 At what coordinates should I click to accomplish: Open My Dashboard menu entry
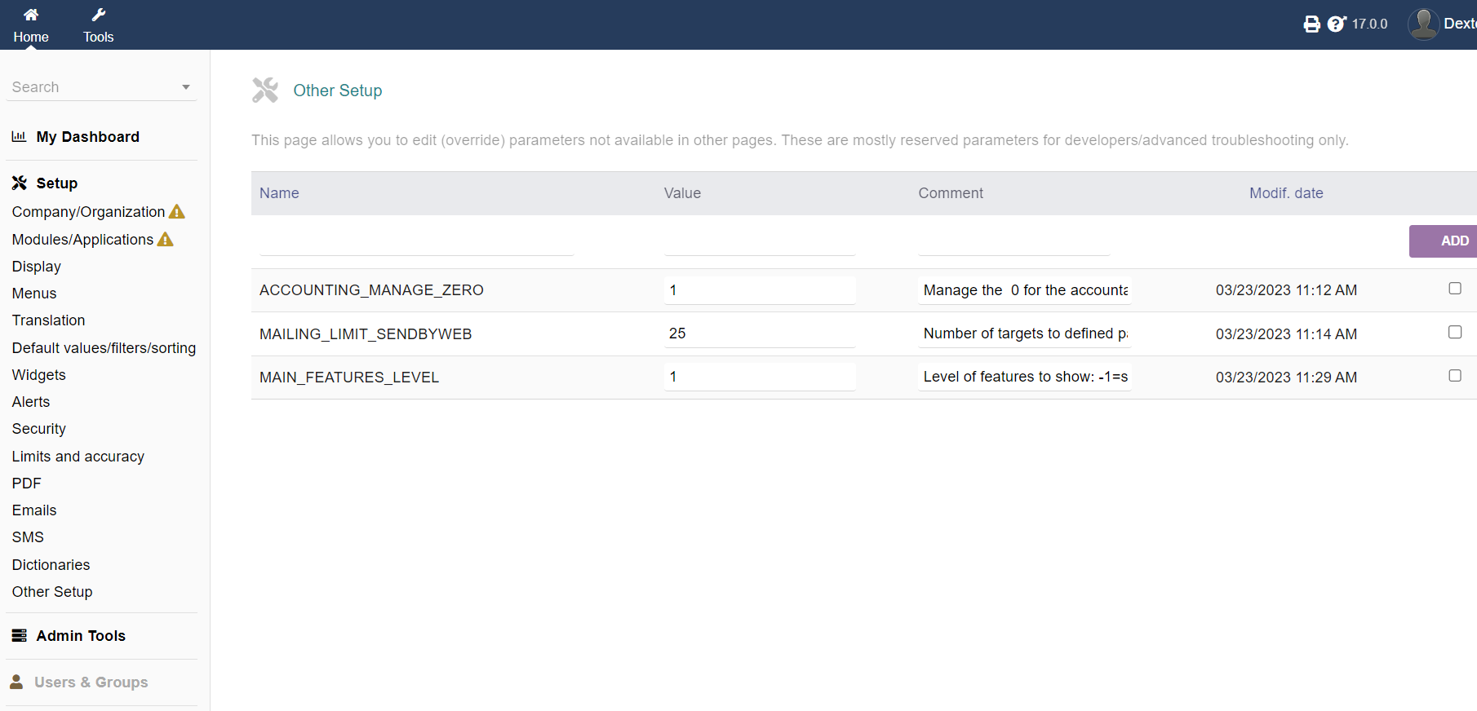(88, 137)
